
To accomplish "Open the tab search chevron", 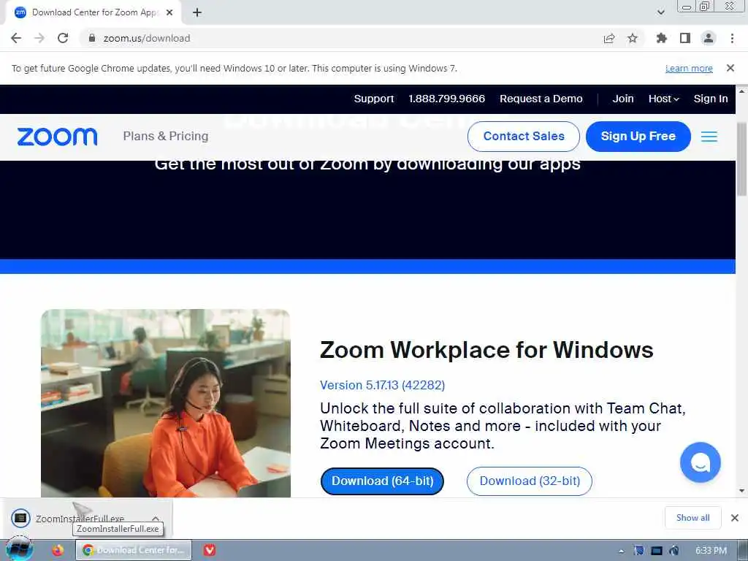I will (x=660, y=12).
